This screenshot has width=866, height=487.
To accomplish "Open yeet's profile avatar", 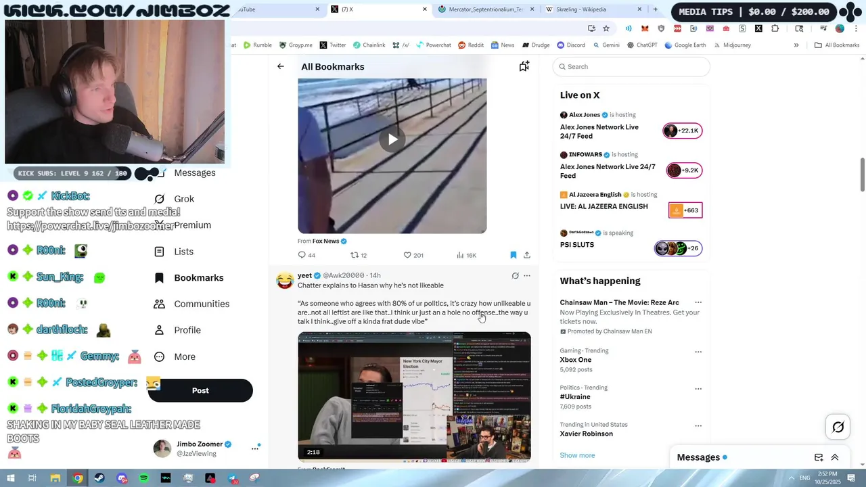I will [285, 280].
